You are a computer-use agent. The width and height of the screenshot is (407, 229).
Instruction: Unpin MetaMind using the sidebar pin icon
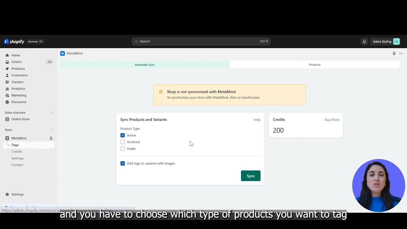(51, 138)
